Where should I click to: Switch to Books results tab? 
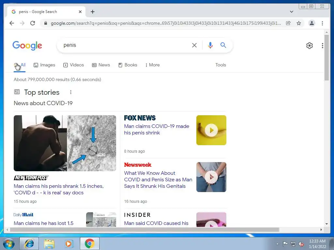click(x=128, y=65)
